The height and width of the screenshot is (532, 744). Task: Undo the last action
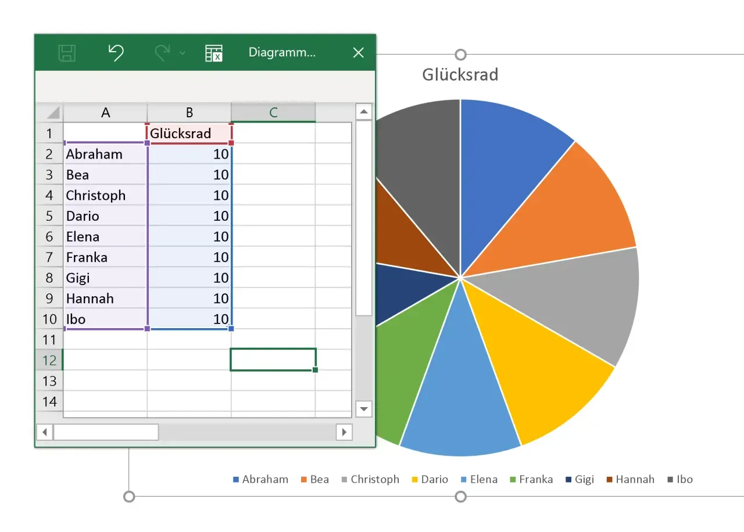tap(116, 53)
